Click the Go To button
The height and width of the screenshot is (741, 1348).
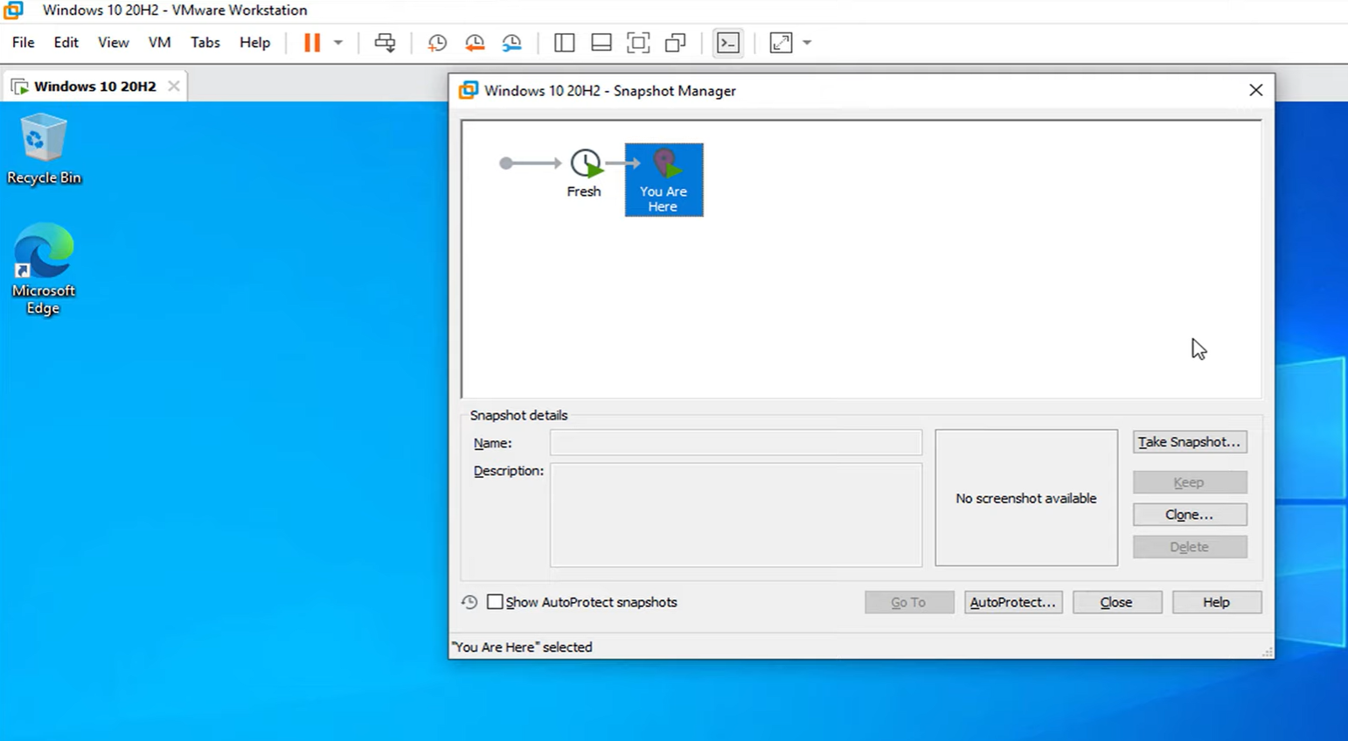(909, 602)
